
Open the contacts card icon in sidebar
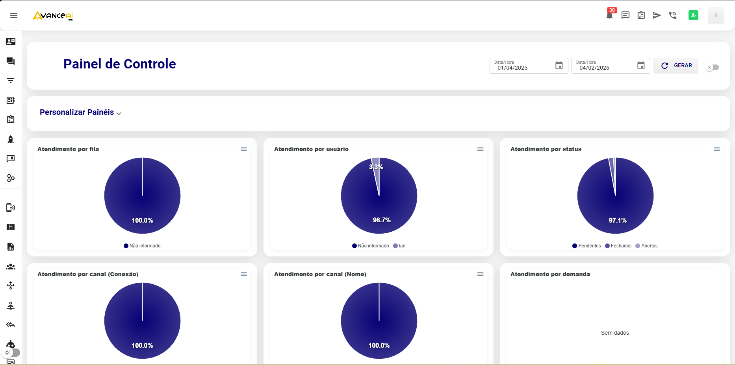[x=11, y=42]
